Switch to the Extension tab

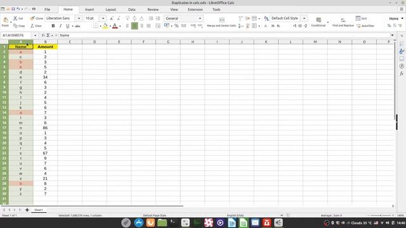(x=195, y=9)
